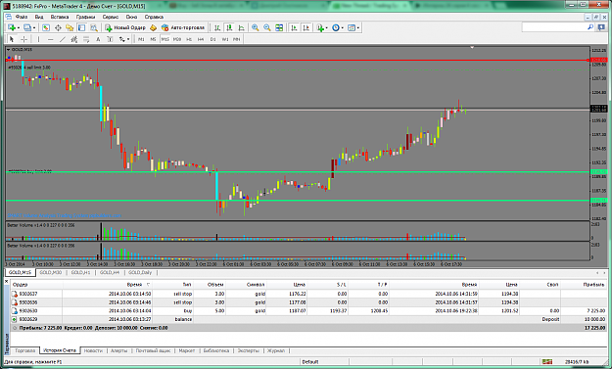The image size is (612, 369).
Task: Switch chart to line chart mode
Action: pos(242,27)
